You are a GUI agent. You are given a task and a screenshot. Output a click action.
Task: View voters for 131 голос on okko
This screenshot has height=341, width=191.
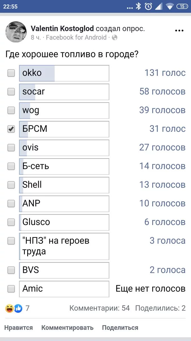click(x=165, y=73)
